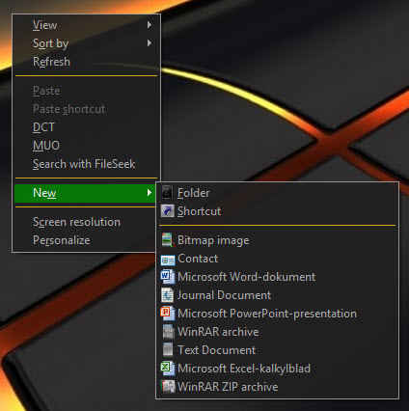409x411 pixels.
Task: Click the WinRAR ZIP archive icon
Action: [x=168, y=387]
